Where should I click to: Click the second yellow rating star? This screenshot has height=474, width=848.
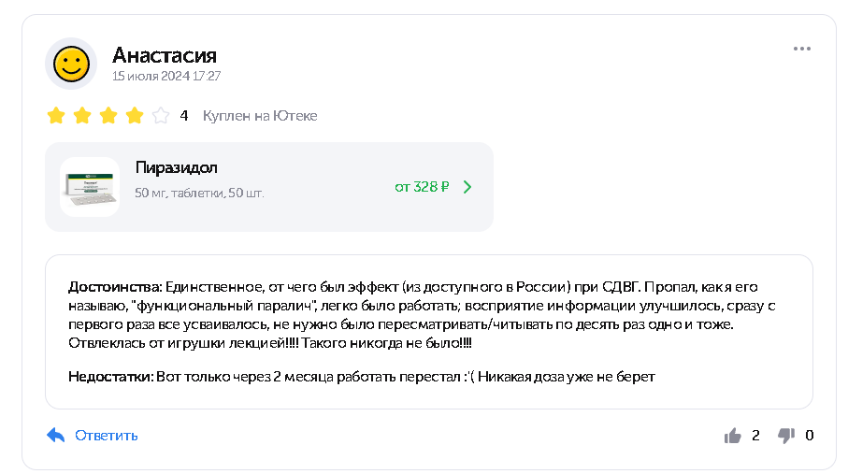click(x=82, y=116)
